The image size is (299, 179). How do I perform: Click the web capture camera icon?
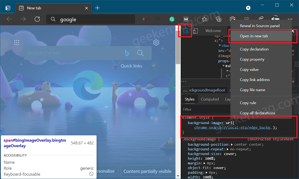click(233, 19)
